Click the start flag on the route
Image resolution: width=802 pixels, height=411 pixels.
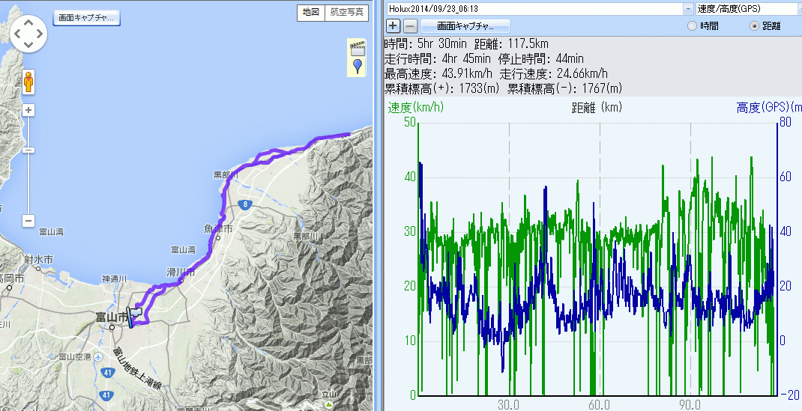(x=135, y=316)
